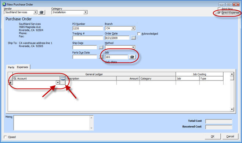The width and height of the screenshot is (242, 143).
Task: Click the Cancel button
Action: pos(230,136)
